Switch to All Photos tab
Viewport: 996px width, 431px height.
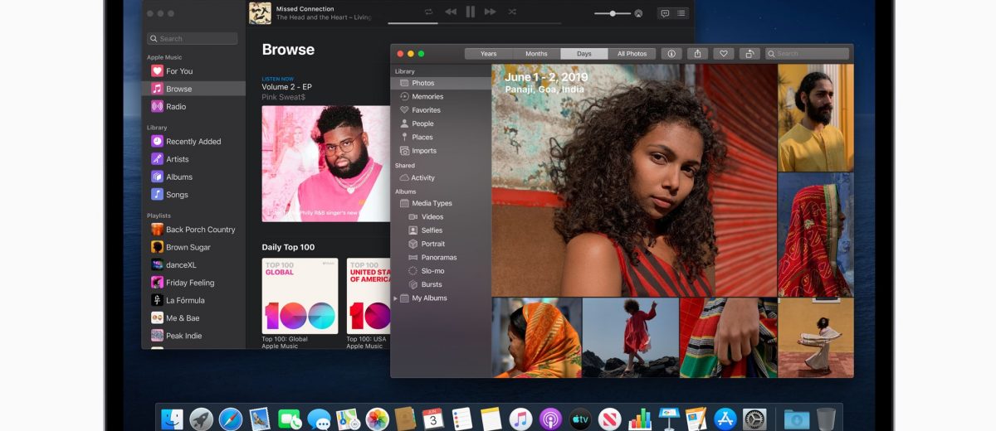[632, 54]
